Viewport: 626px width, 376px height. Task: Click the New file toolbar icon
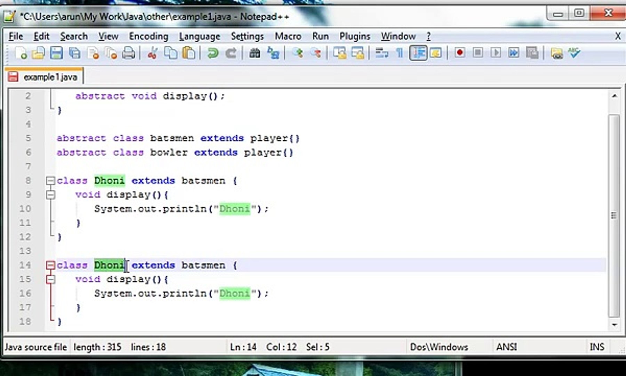point(21,53)
